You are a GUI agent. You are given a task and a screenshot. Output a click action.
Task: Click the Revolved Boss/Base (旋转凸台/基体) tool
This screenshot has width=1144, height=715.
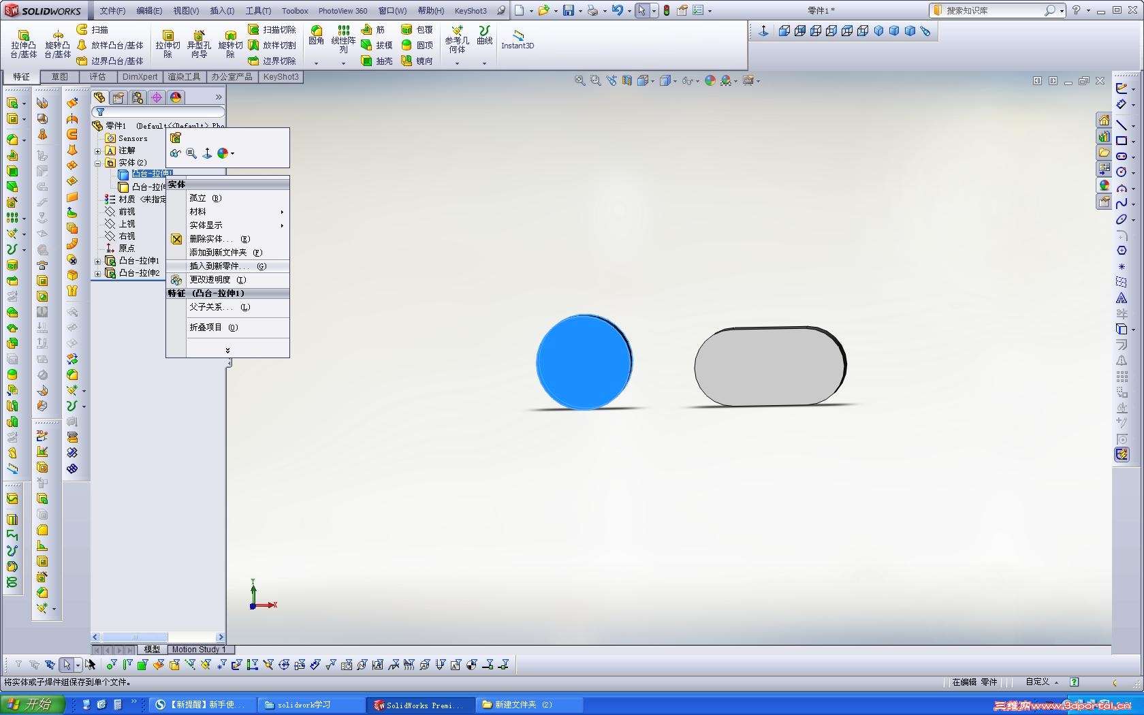(58, 44)
